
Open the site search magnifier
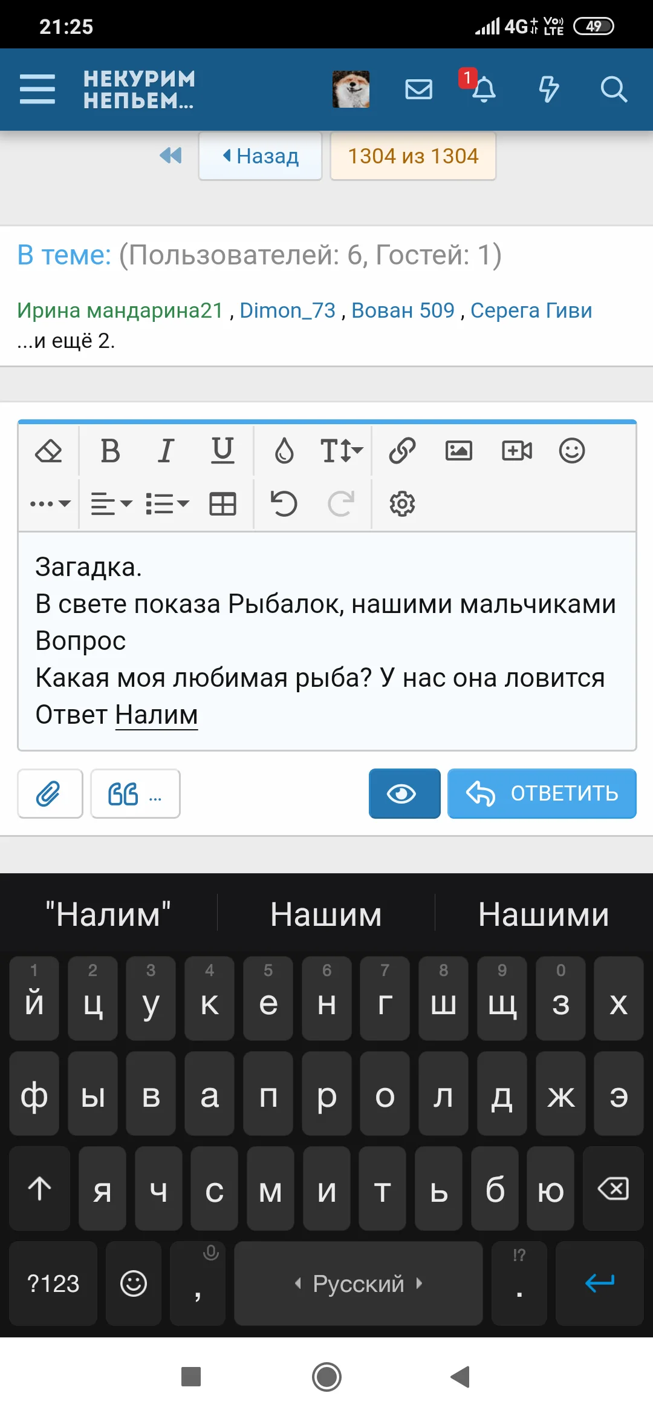(614, 90)
